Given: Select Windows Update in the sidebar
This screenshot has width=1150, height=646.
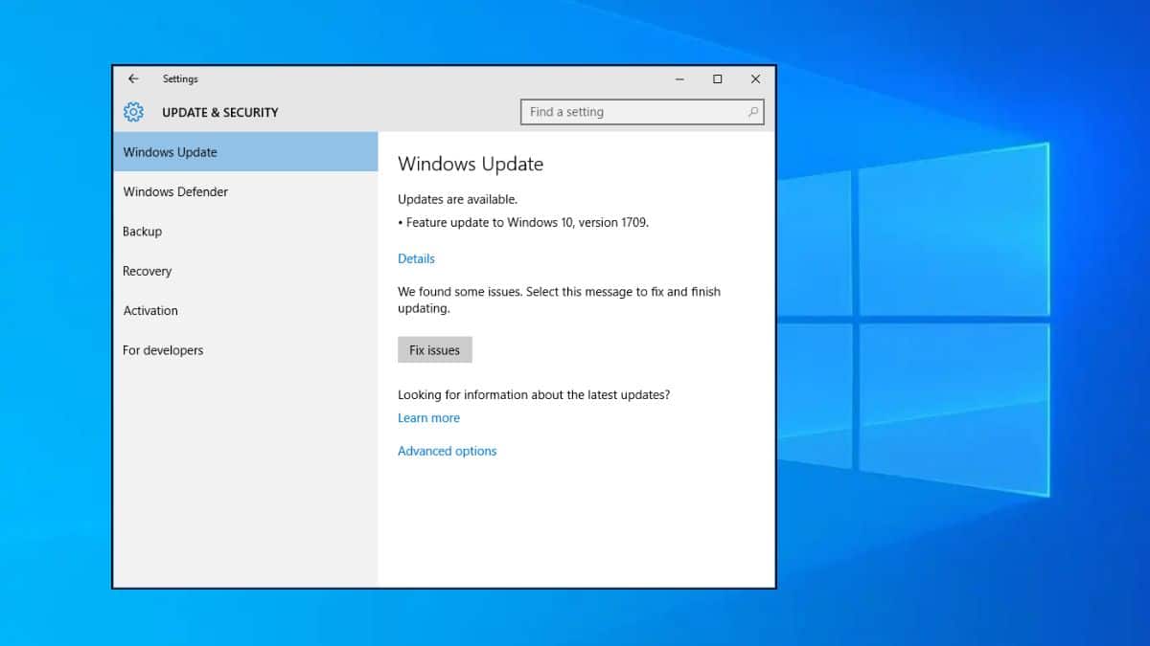Looking at the screenshot, I should (170, 151).
